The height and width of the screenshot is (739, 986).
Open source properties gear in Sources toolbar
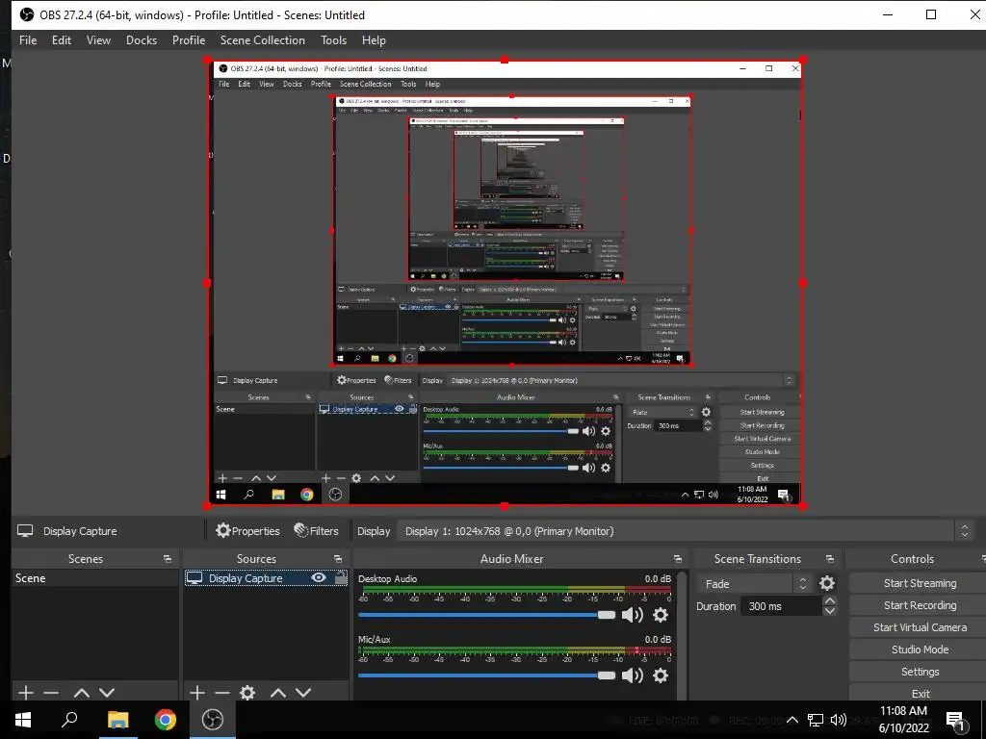pyautogui.click(x=247, y=693)
